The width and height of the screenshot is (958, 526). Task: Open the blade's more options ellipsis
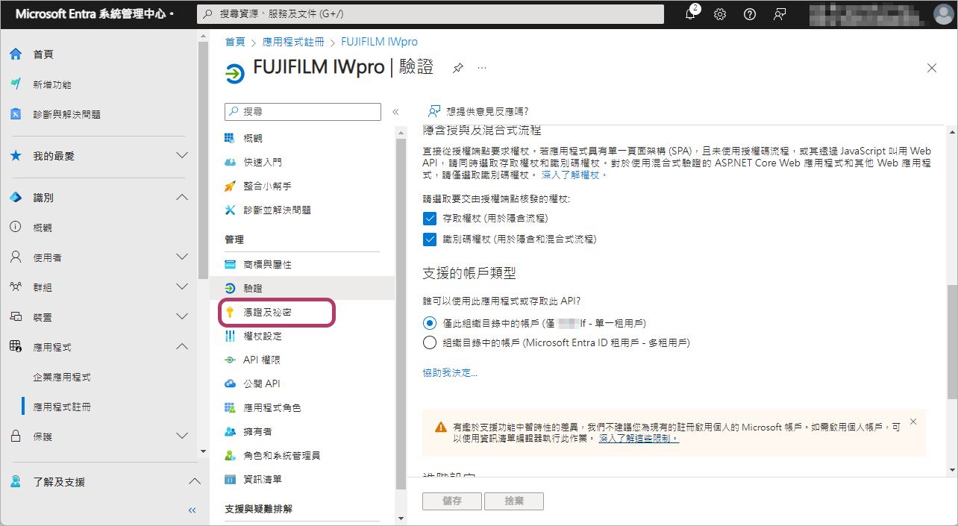point(482,68)
